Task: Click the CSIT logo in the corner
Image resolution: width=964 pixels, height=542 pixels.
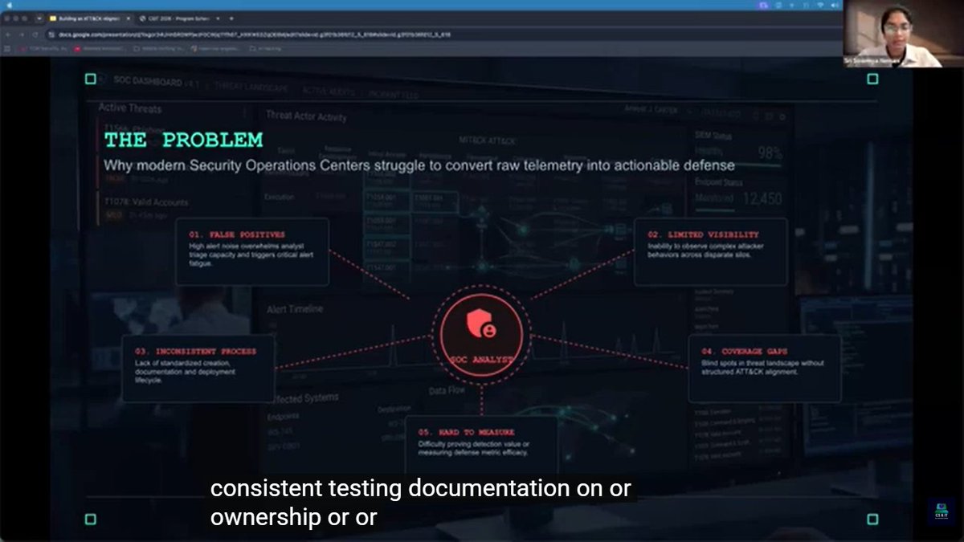Action: pyautogui.click(x=941, y=512)
